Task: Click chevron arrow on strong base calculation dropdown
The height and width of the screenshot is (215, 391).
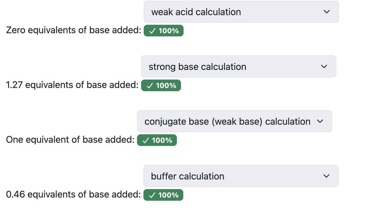Action: pos(324,67)
